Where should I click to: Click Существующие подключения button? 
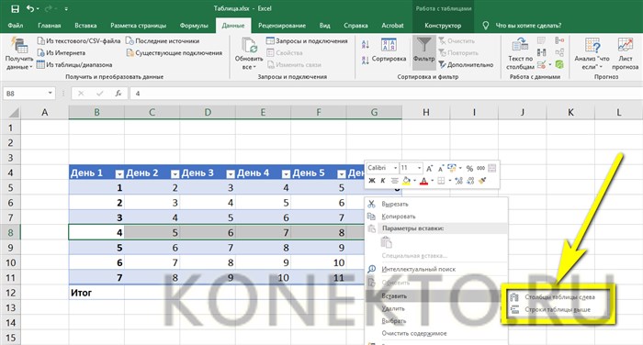(x=175, y=53)
